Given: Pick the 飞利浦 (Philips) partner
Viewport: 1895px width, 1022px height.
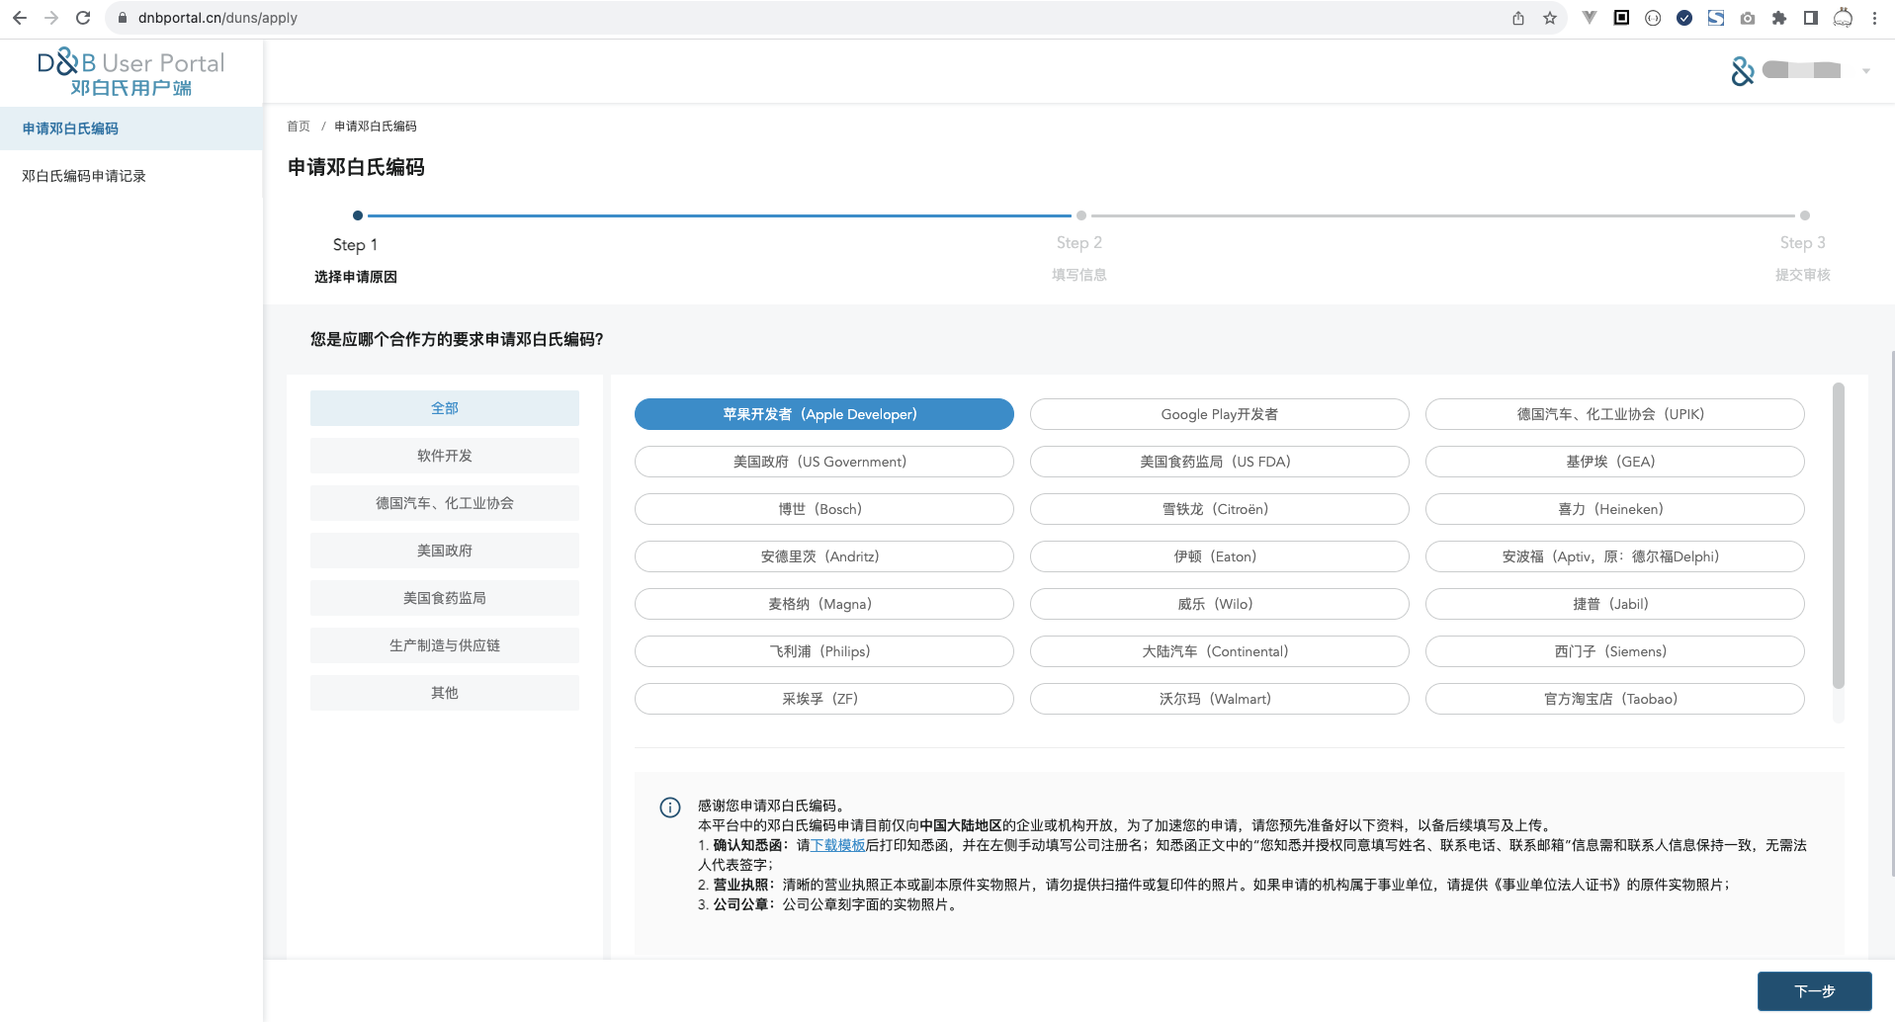Looking at the screenshot, I should tap(824, 651).
